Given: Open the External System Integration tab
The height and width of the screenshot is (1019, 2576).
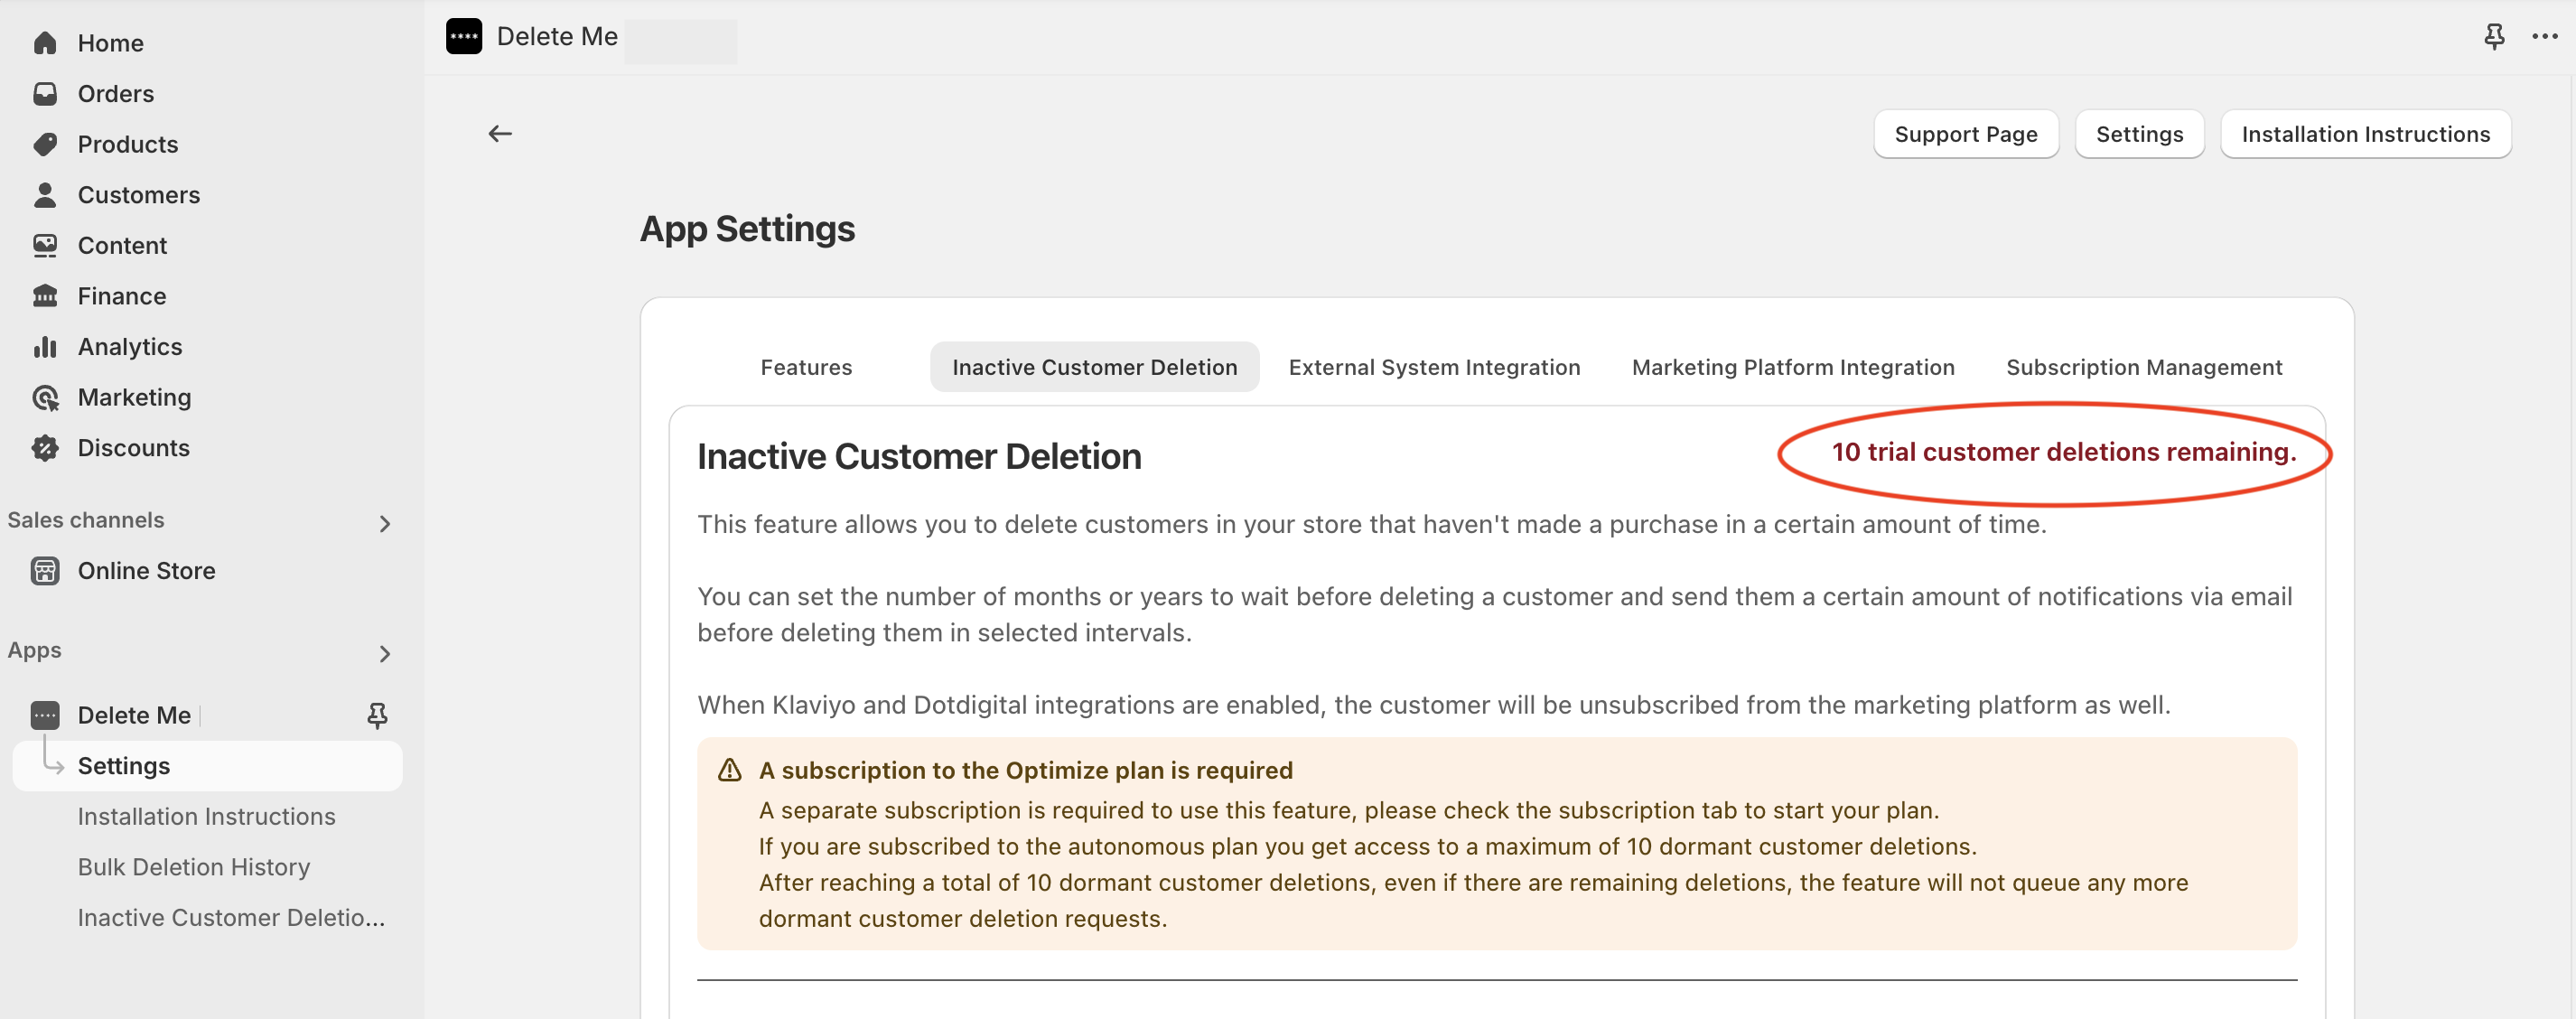Looking at the screenshot, I should [1434, 367].
